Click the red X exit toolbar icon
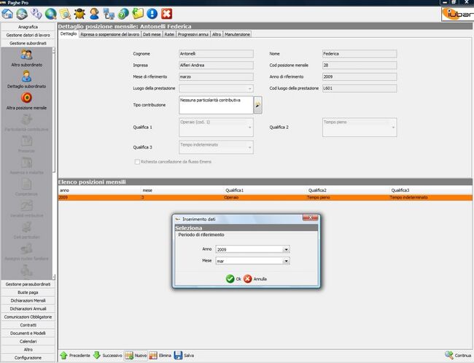Image resolution: width=474 pixels, height=363 pixels. [x=167, y=13]
